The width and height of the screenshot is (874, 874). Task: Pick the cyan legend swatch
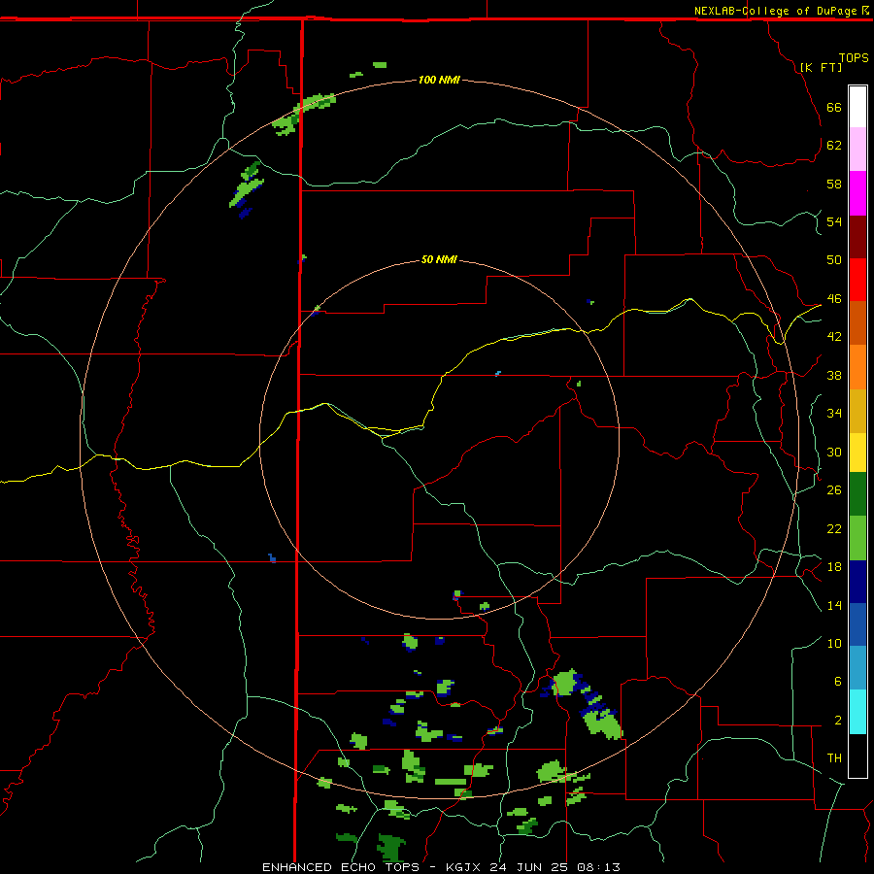tap(857, 712)
